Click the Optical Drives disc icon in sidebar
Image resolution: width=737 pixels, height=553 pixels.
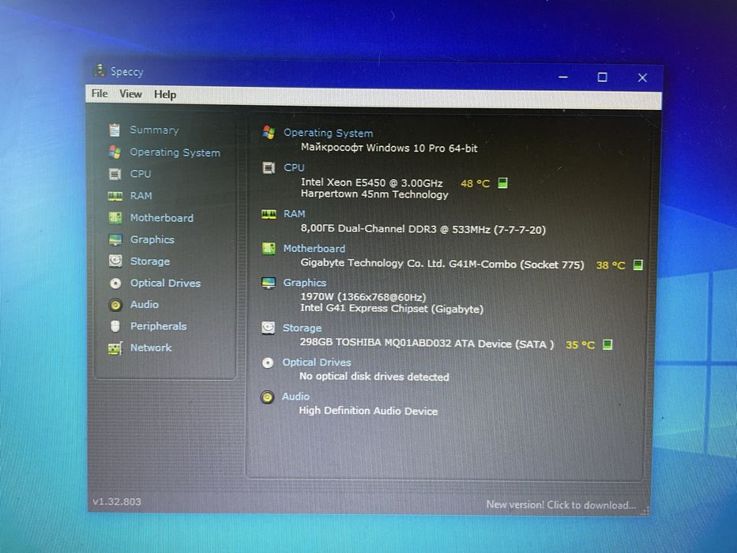click(x=115, y=283)
